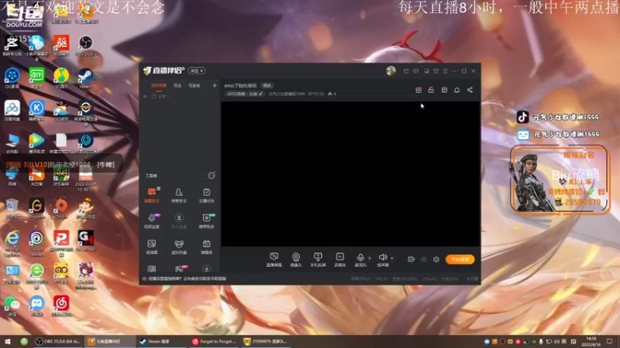Click the announcement link in status bar
Viewport: 620px width, 348px height.
pyautogui.click(x=188, y=278)
